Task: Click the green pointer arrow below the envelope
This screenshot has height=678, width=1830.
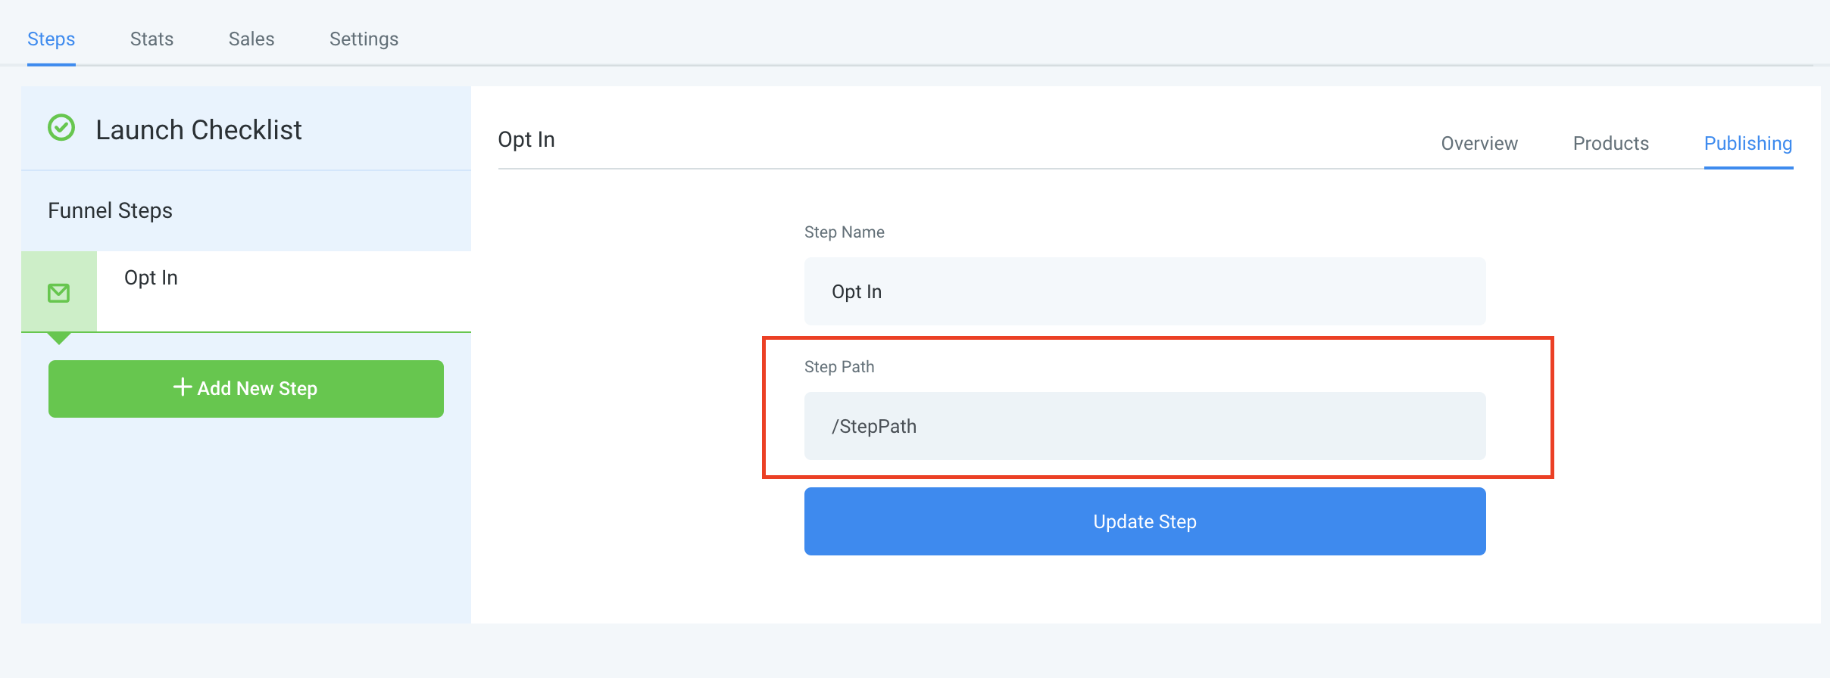Action: 59,338
